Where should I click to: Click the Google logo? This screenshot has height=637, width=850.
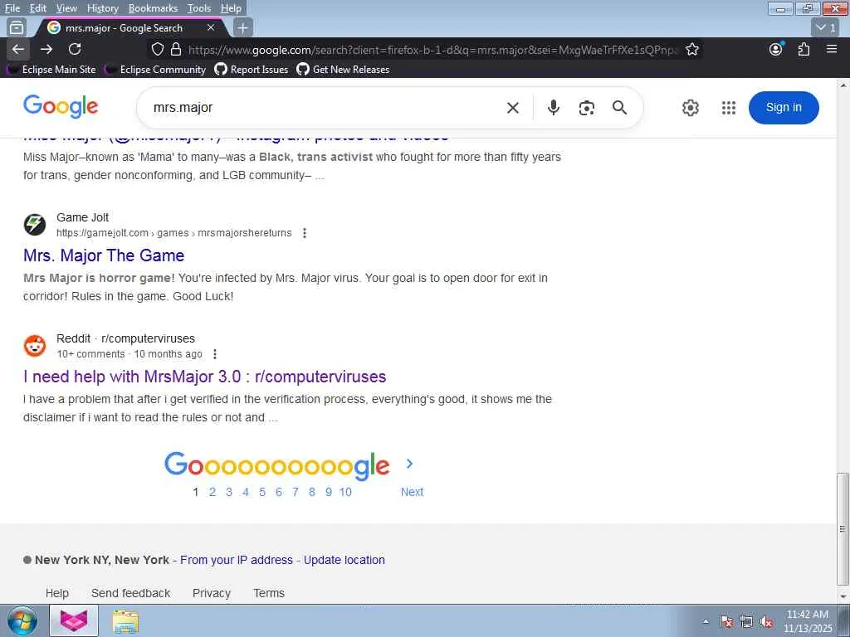click(x=61, y=107)
